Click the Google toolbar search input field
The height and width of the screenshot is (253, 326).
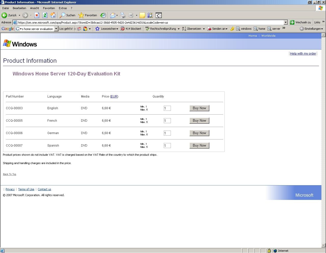click(x=37, y=29)
